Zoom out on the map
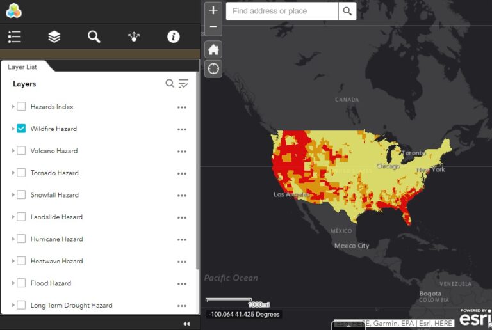 (x=213, y=27)
